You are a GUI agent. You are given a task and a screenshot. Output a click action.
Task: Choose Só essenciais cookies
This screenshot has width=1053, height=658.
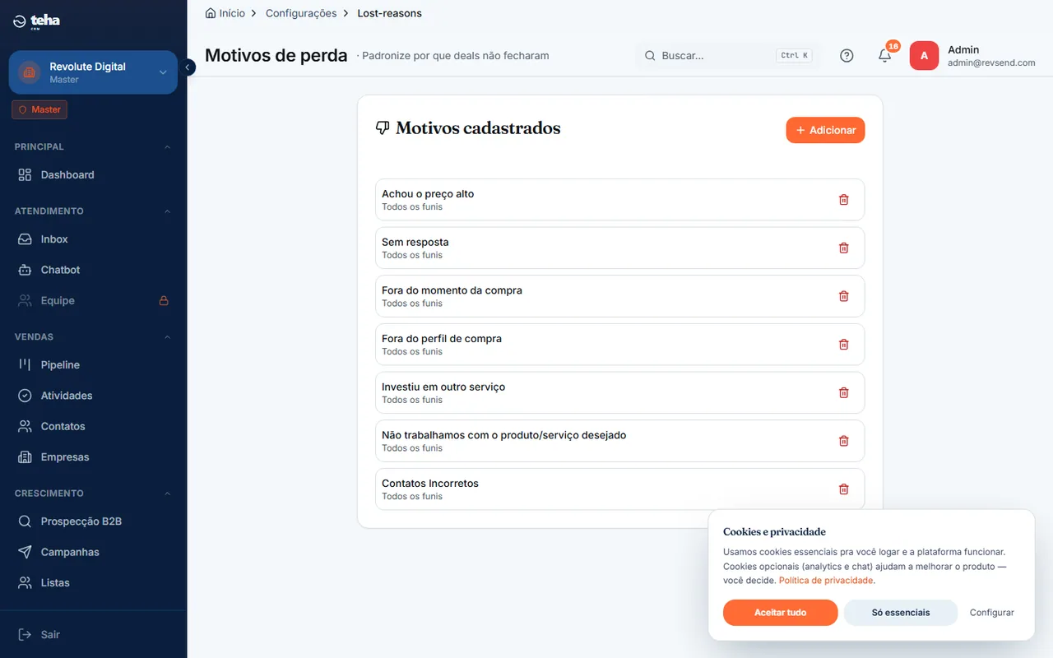pyautogui.click(x=901, y=613)
